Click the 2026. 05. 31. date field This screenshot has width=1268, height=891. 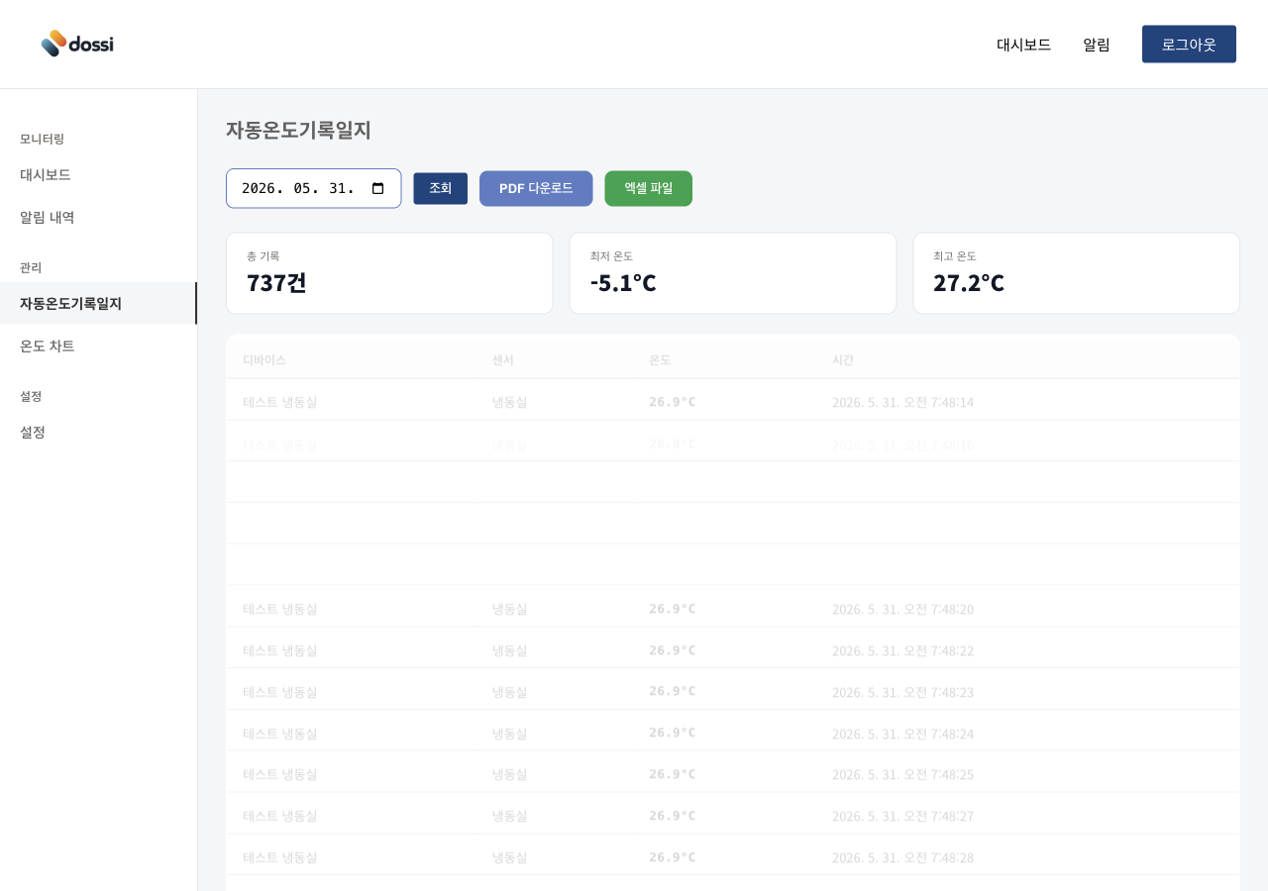pyautogui.click(x=313, y=188)
